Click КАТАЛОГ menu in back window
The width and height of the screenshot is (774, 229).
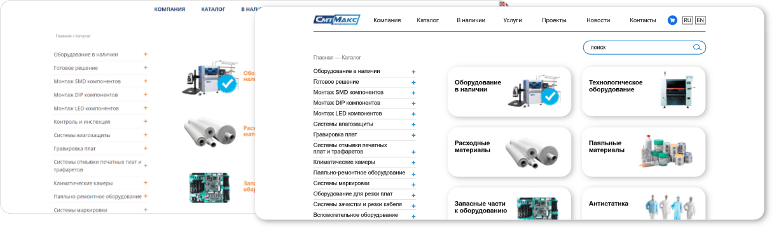(x=213, y=10)
